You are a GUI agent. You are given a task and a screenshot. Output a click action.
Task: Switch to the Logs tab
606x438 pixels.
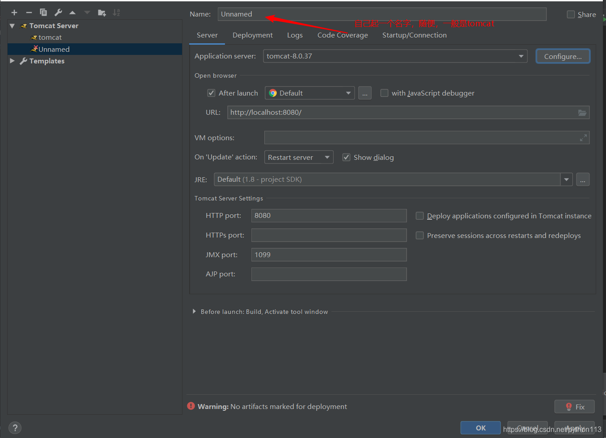tap(295, 35)
